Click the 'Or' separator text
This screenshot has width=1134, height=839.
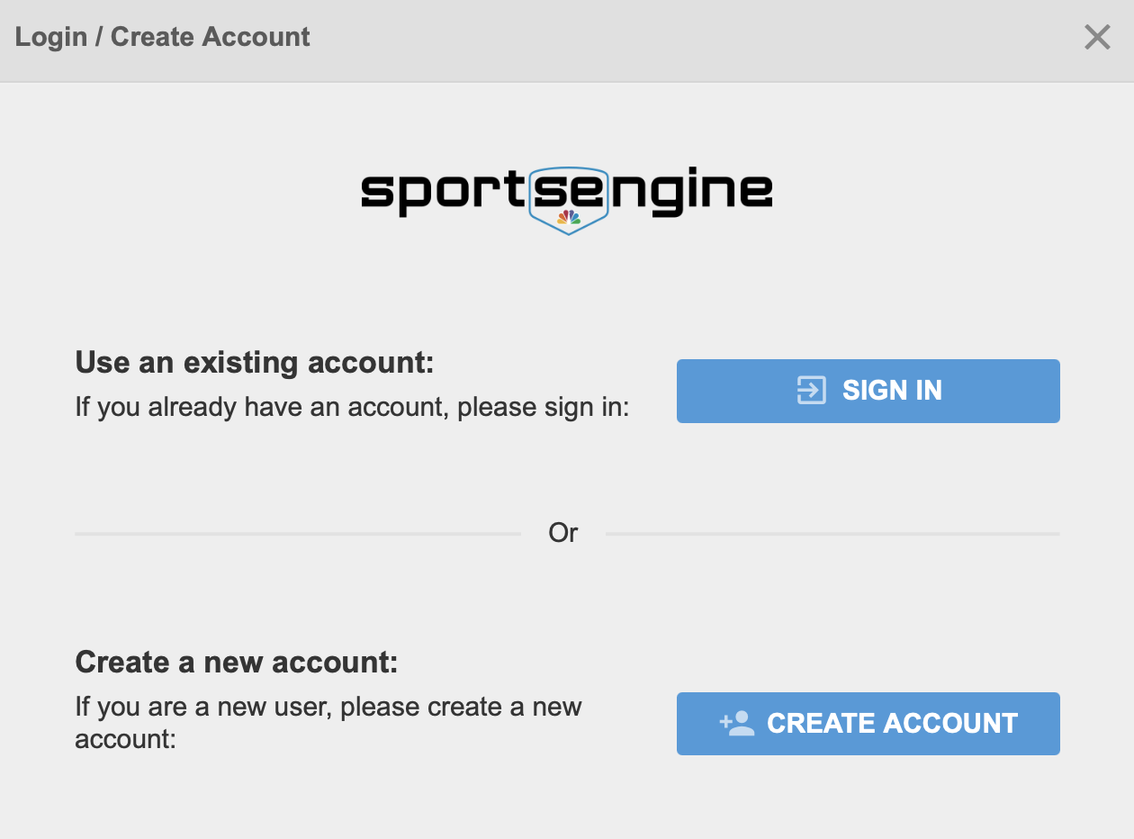[563, 533]
